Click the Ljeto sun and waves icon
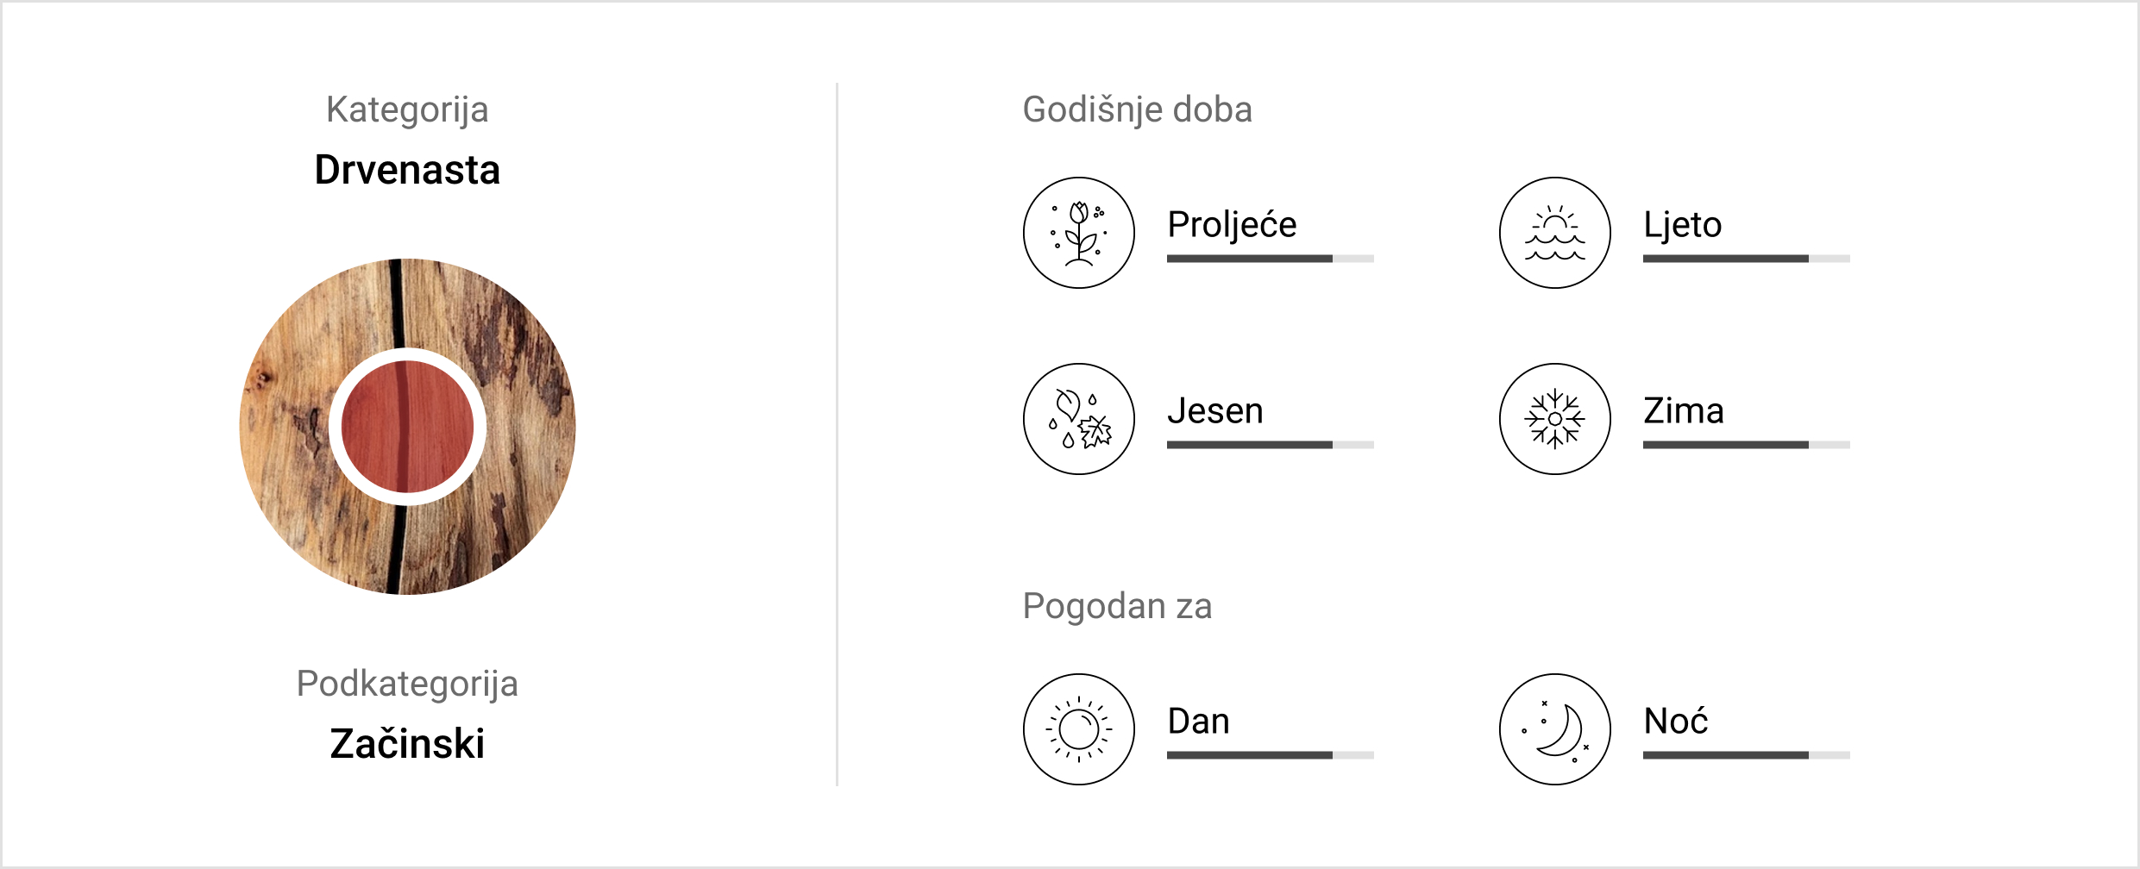 coord(1554,233)
